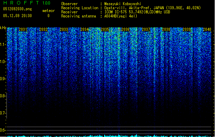Screen dimensions: 215x137
Task: Click the Receiving antenna label
Action: 79,16
